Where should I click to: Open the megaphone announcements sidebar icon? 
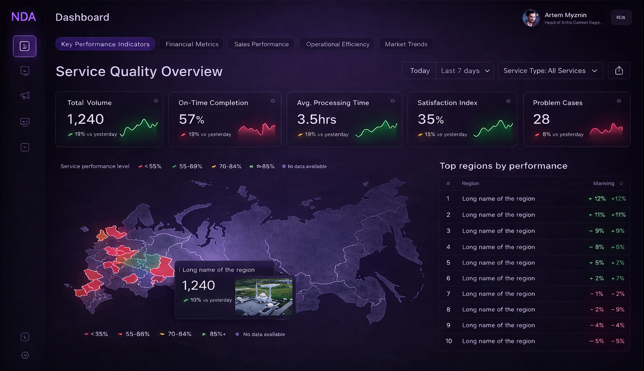coord(25,96)
